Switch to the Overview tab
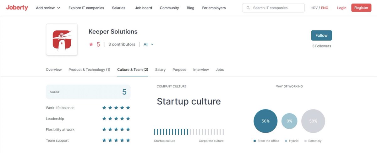 pos(54,69)
